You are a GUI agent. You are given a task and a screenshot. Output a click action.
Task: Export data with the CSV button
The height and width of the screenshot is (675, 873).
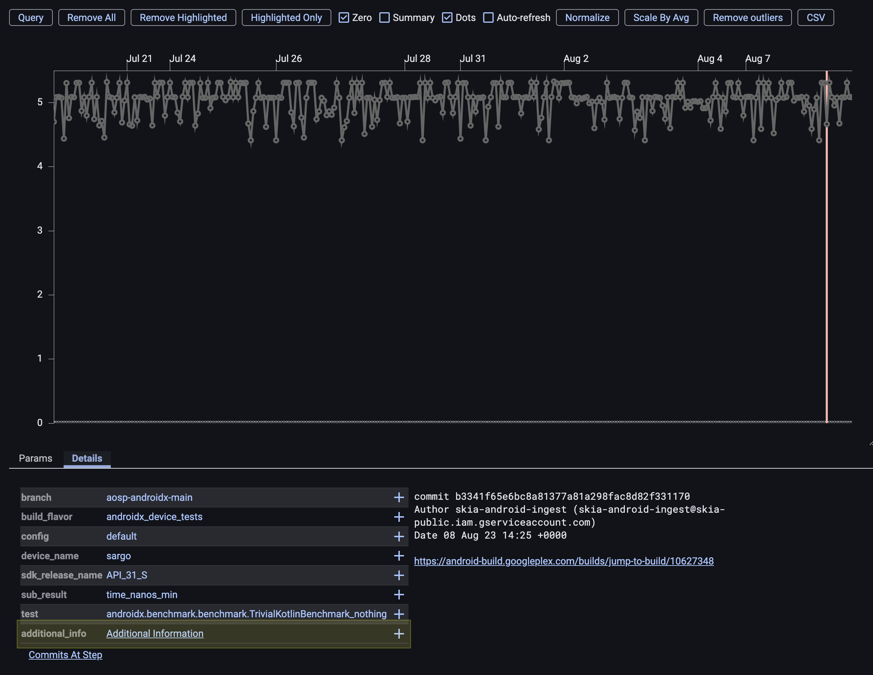coord(815,17)
